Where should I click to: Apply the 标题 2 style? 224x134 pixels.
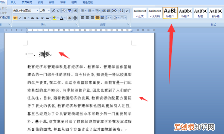point(185,13)
